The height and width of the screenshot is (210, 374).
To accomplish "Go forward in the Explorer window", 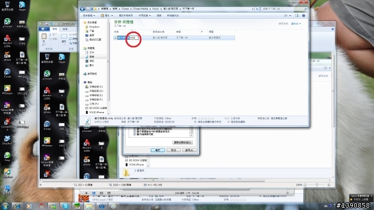I will coord(88,9).
